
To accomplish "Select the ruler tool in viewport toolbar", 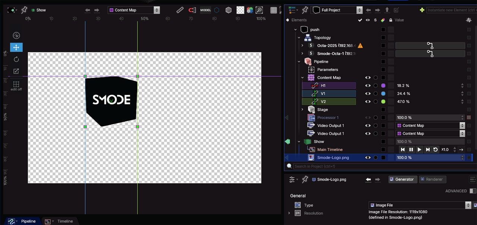I will pos(180,10).
